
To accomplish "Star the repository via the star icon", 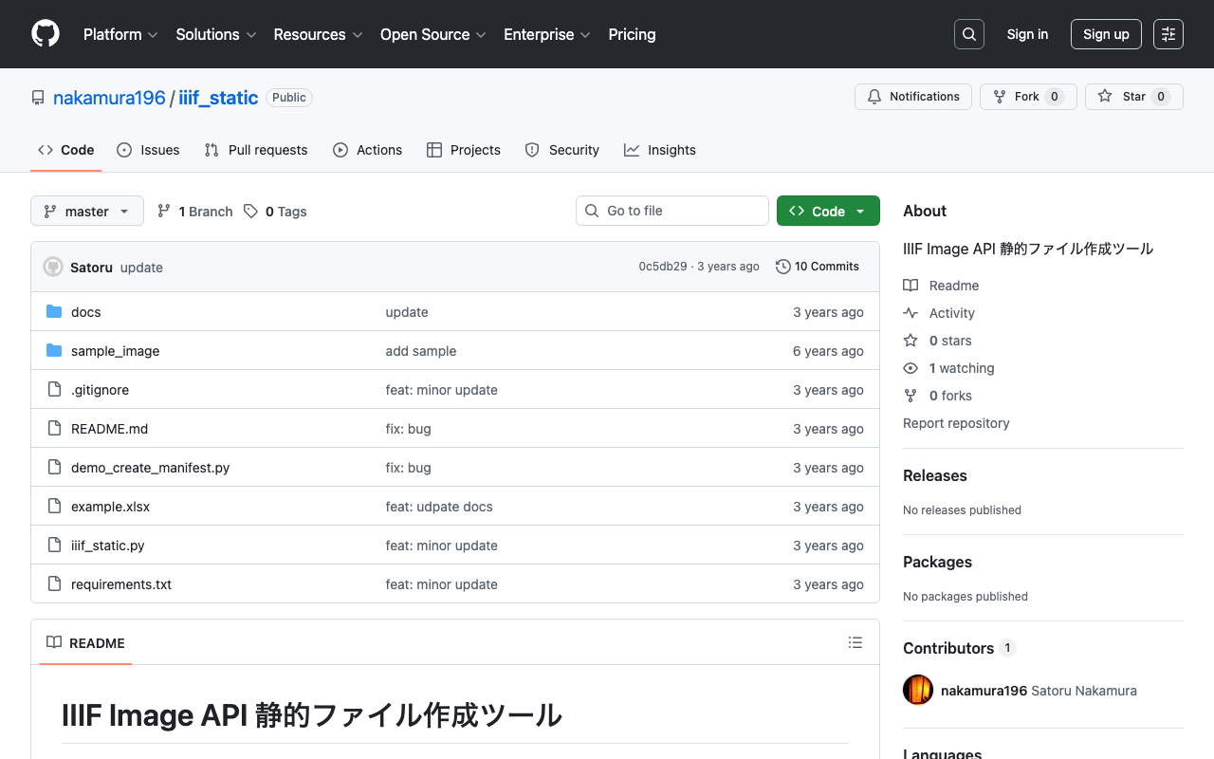I will 1105,96.
